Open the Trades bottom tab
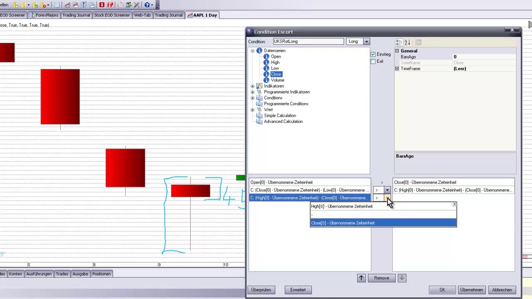 (62, 274)
